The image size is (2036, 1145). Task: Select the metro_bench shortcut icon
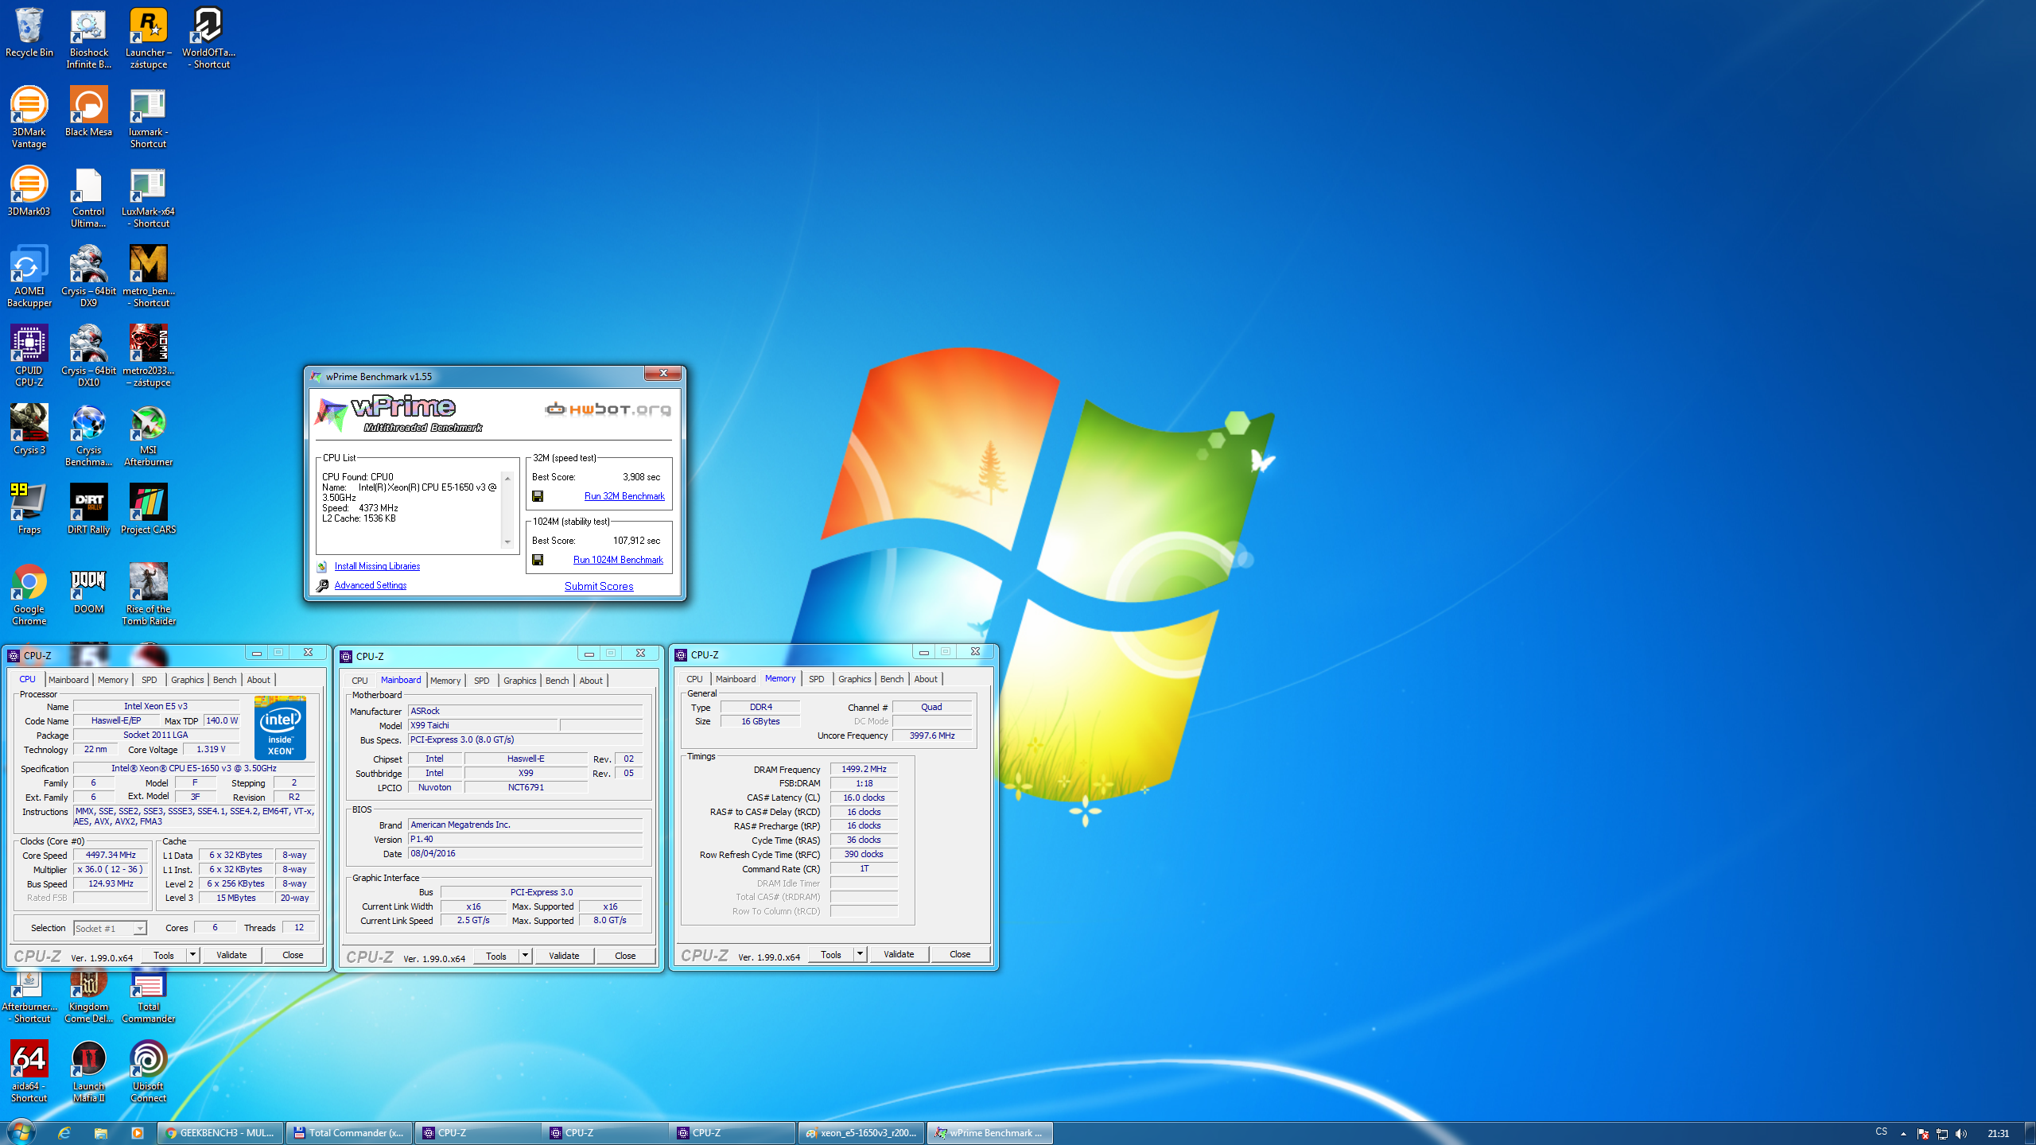pos(148,277)
